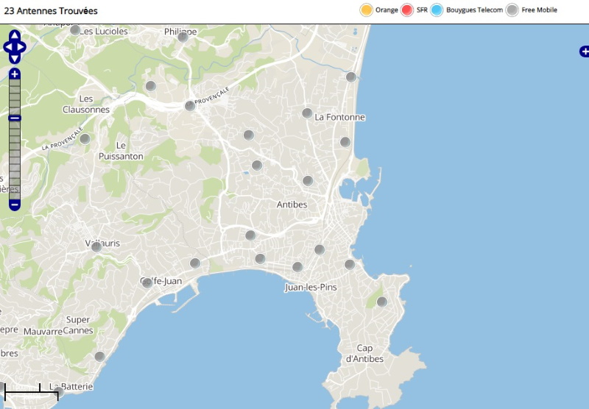This screenshot has width=589, height=409.
Task: Select the antenna marker near La Fontonne
Action: (307, 113)
